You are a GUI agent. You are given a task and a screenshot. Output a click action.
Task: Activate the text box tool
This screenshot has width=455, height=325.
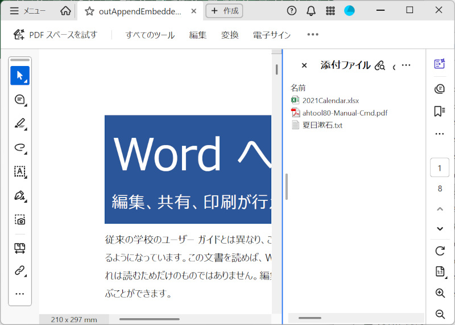[20, 172]
